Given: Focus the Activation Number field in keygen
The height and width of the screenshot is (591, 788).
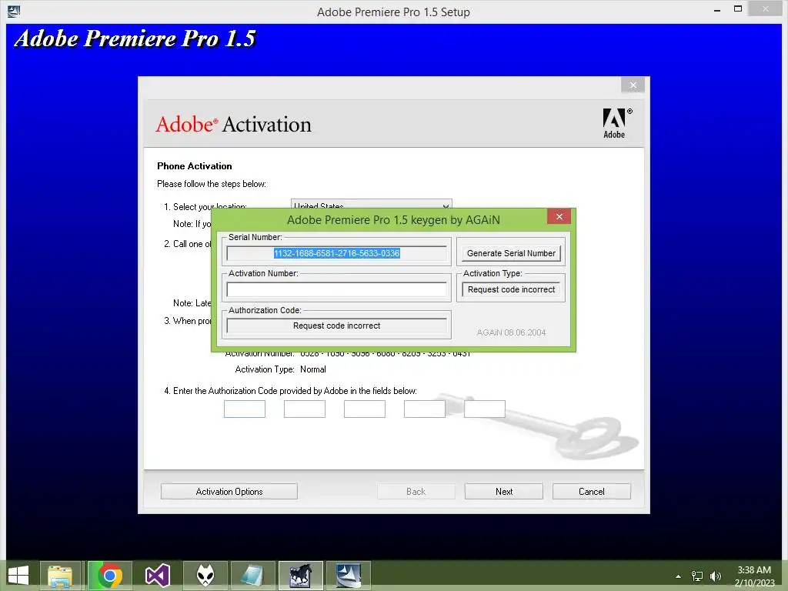Looking at the screenshot, I should point(337,289).
